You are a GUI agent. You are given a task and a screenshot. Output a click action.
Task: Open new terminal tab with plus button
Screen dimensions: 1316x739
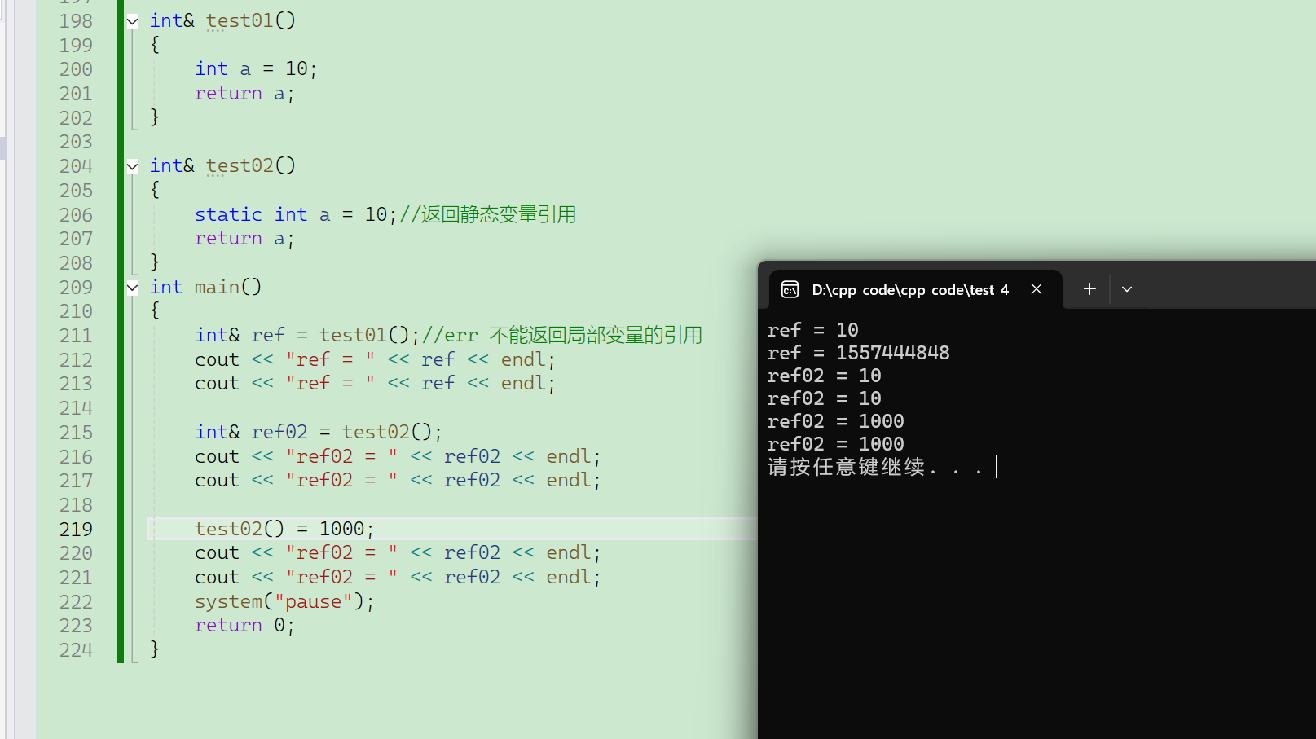pos(1089,289)
